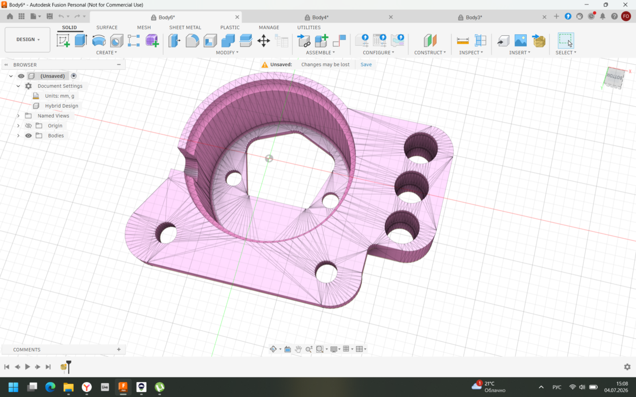This screenshot has height=397, width=636.
Task: Expand the Origin folder
Action: (x=18, y=126)
